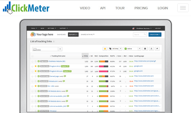Open the SUPPORT dropdown menu
The image size is (191, 113).
click(63, 28)
